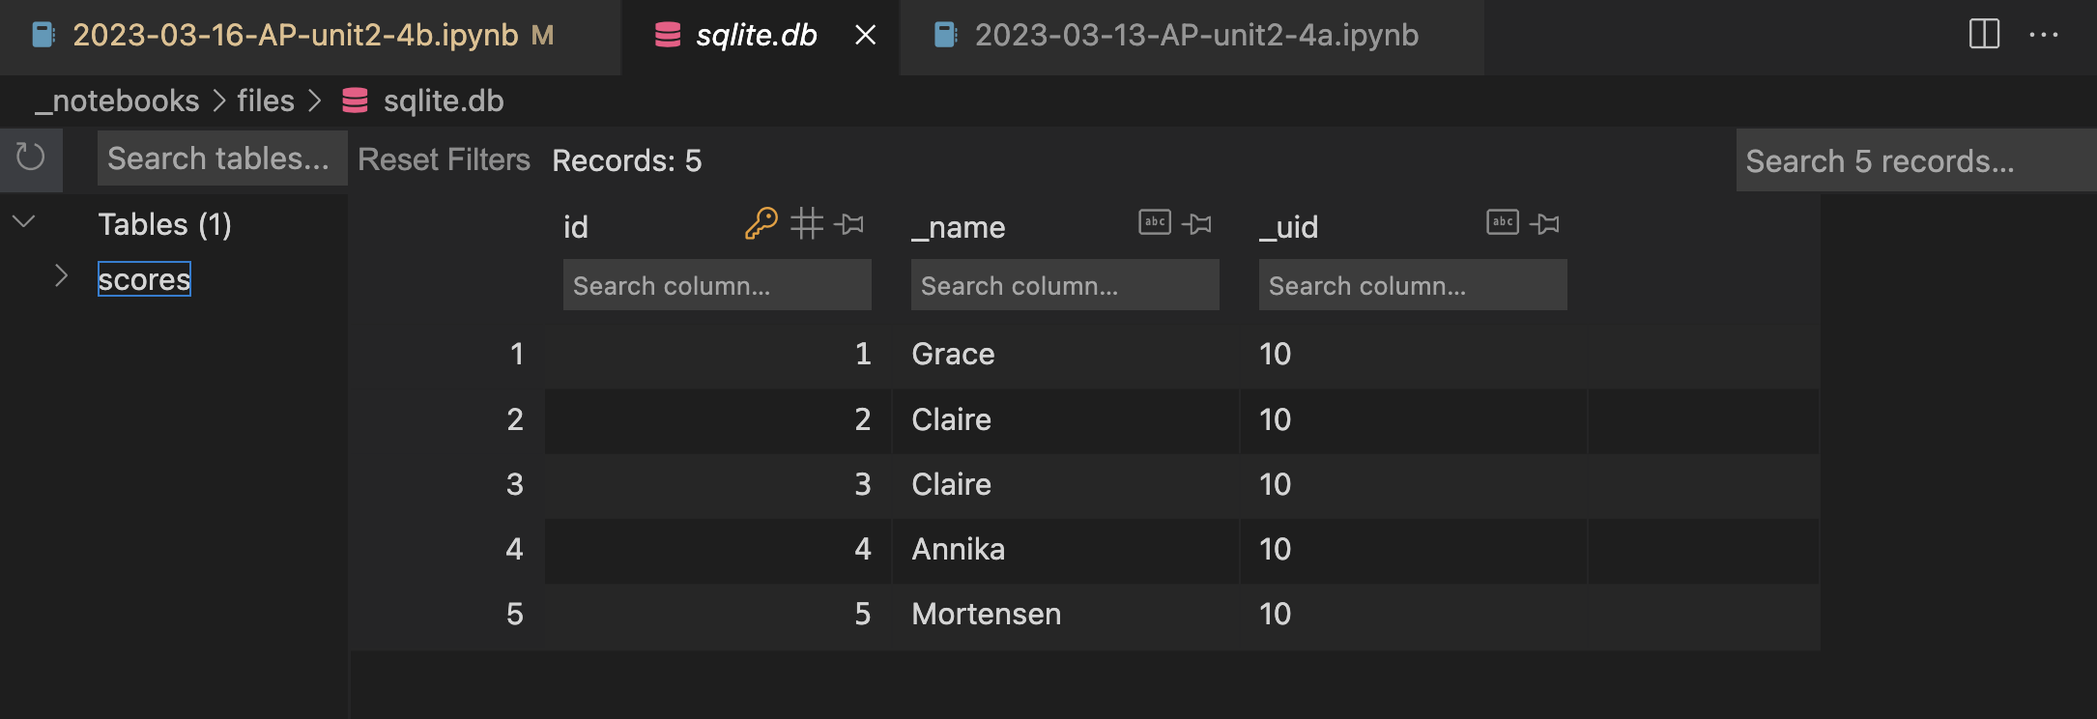This screenshot has height=719, width=2097.
Task: Click row number 4 in the gutter
Action: click(514, 549)
